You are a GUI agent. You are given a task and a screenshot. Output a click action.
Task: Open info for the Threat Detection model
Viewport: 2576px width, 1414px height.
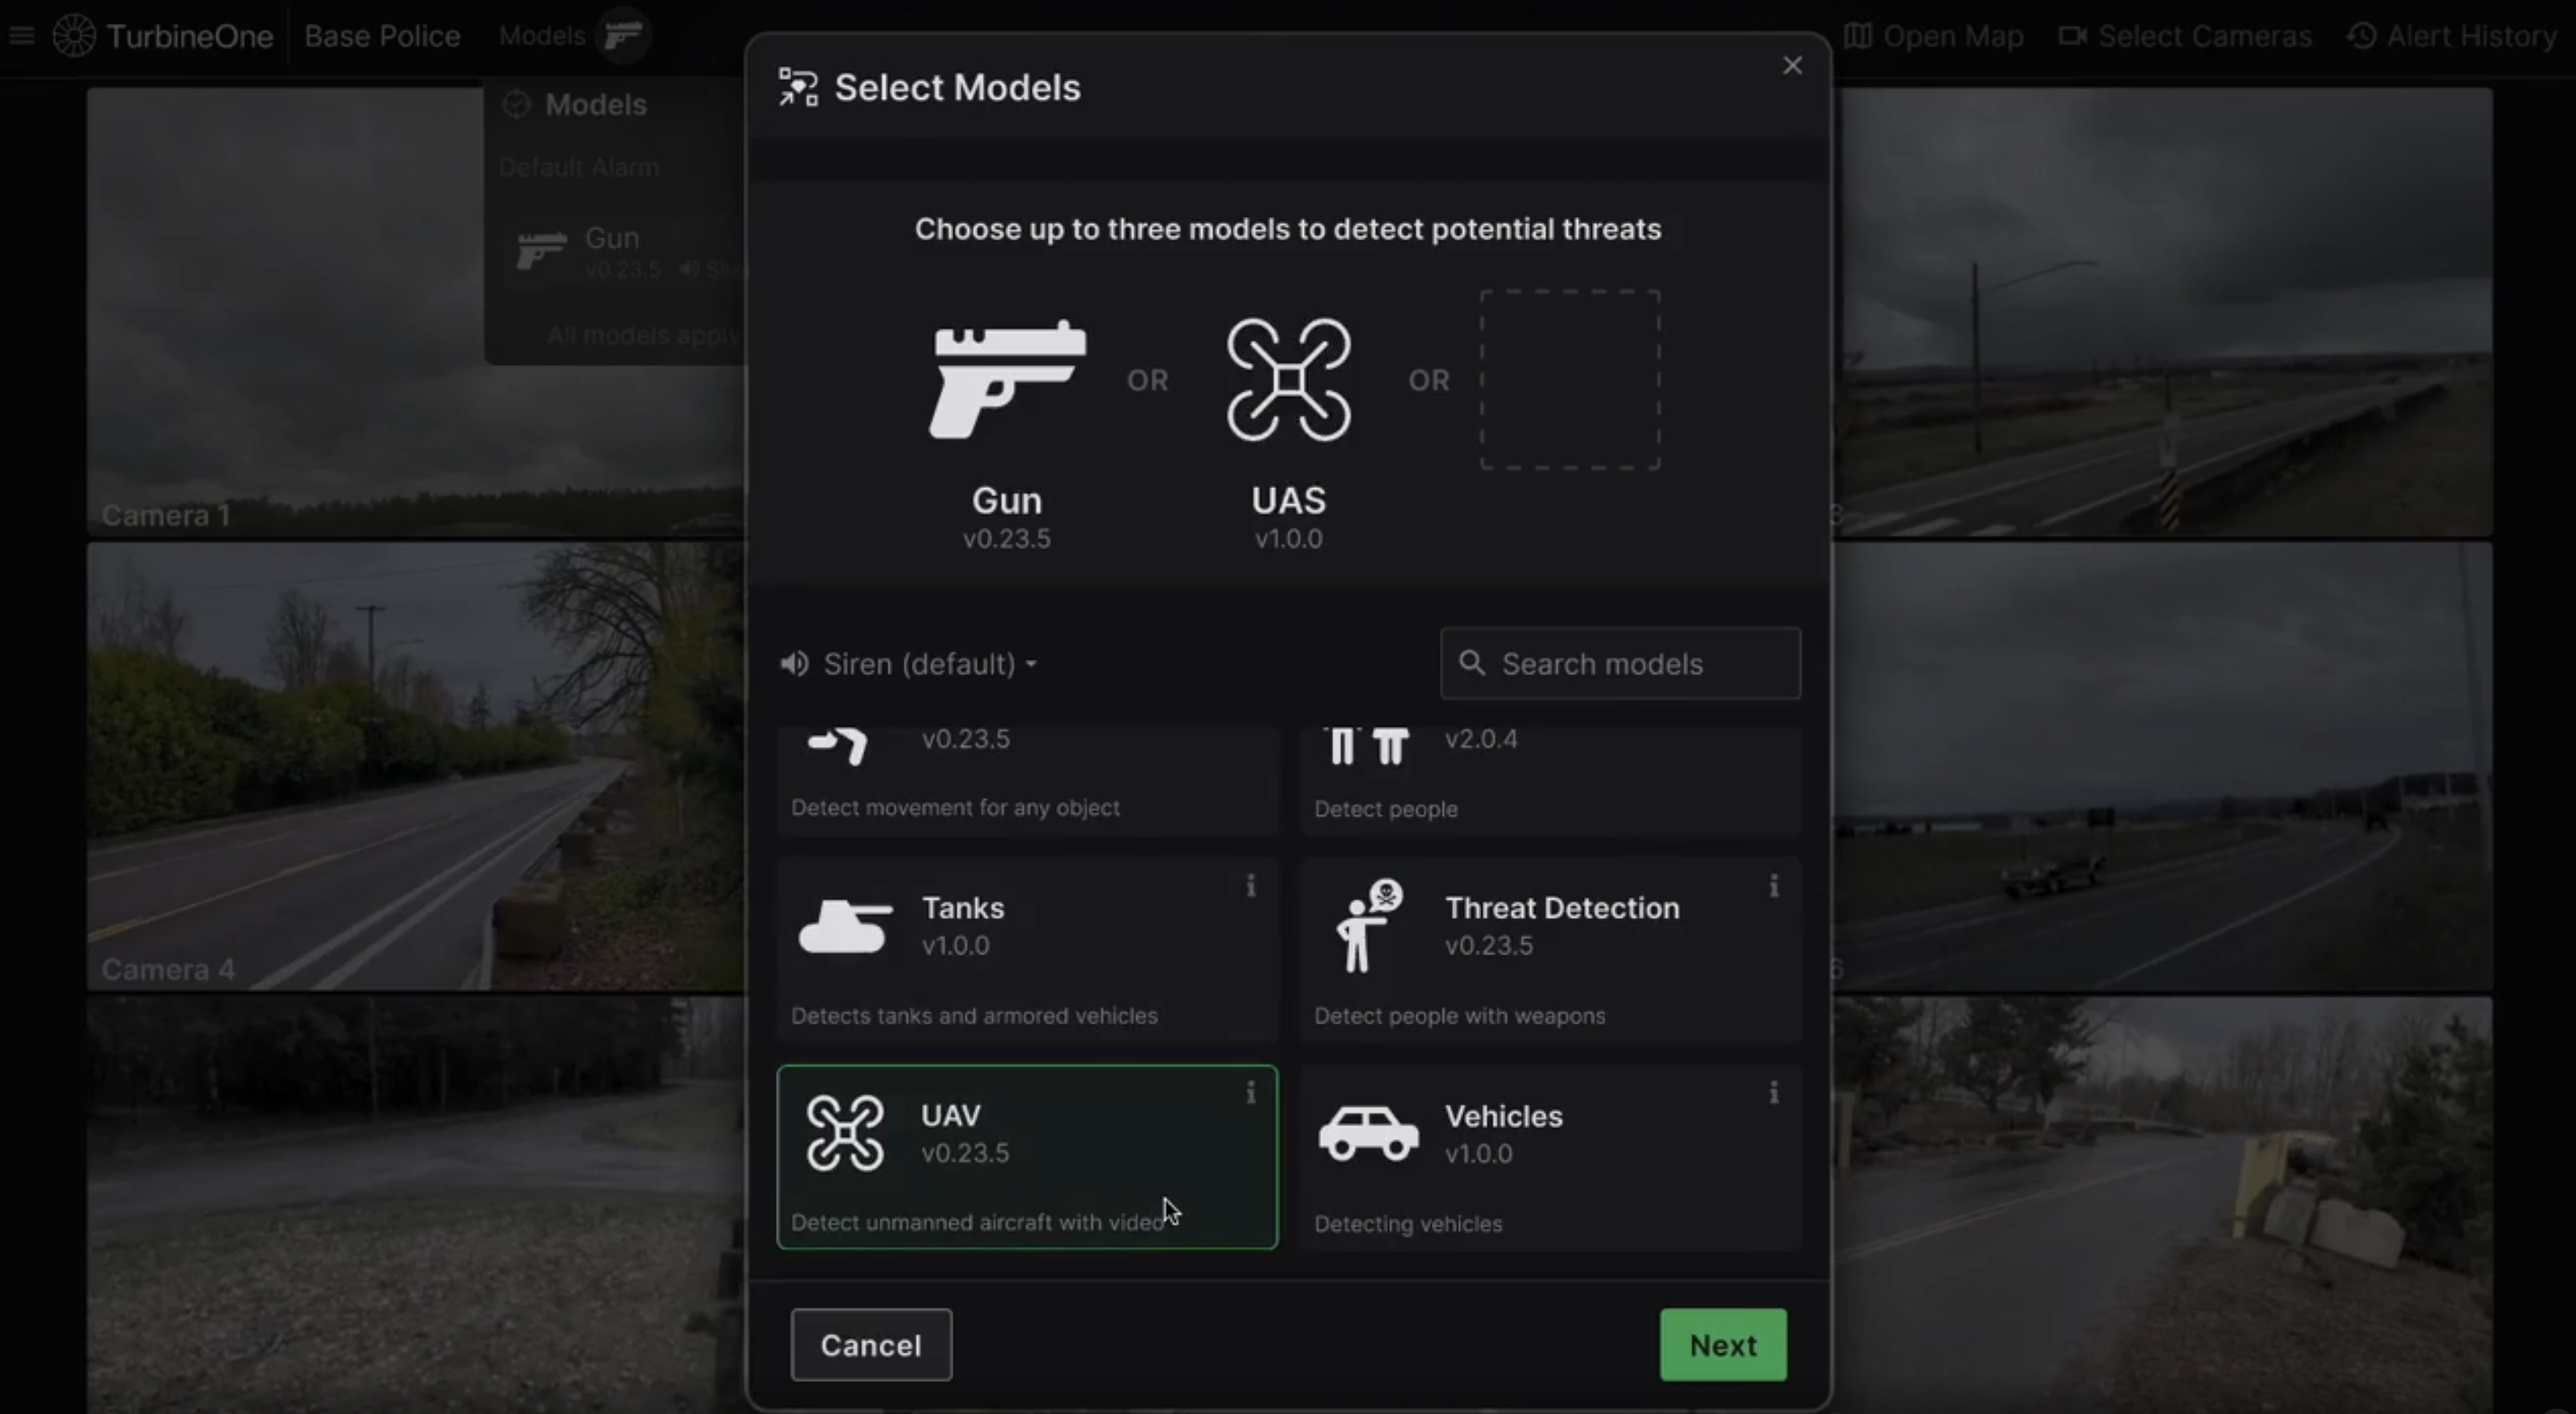(x=1773, y=886)
